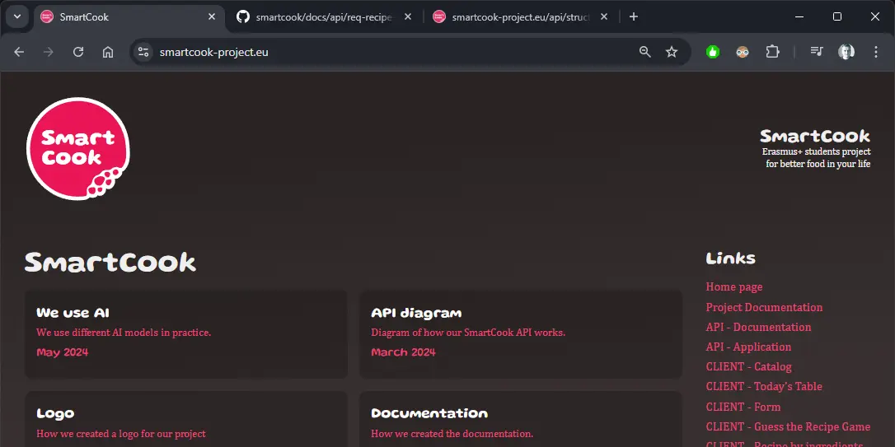Switch to the smartcook-project.eu/api tab
Viewport: 895px width, 447px height.
520,17
